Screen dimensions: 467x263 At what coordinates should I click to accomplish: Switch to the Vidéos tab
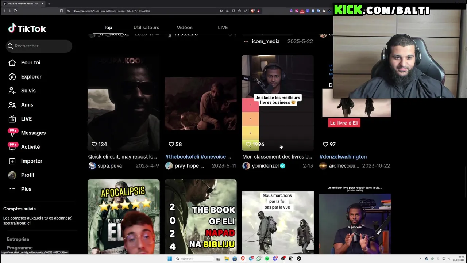coord(185,27)
